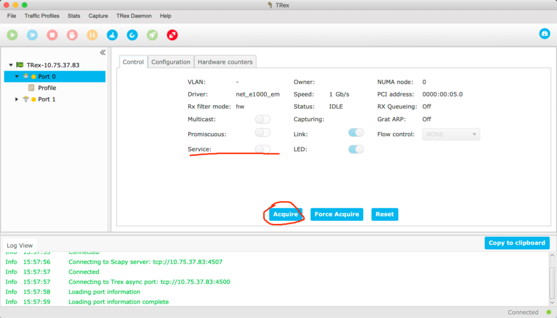
Task: Click the red Stop square toolbar icon
Action: (52, 35)
